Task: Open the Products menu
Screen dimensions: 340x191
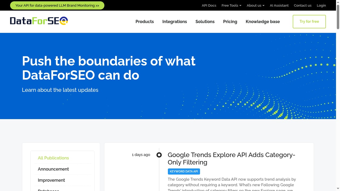Action: (x=144, y=22)
